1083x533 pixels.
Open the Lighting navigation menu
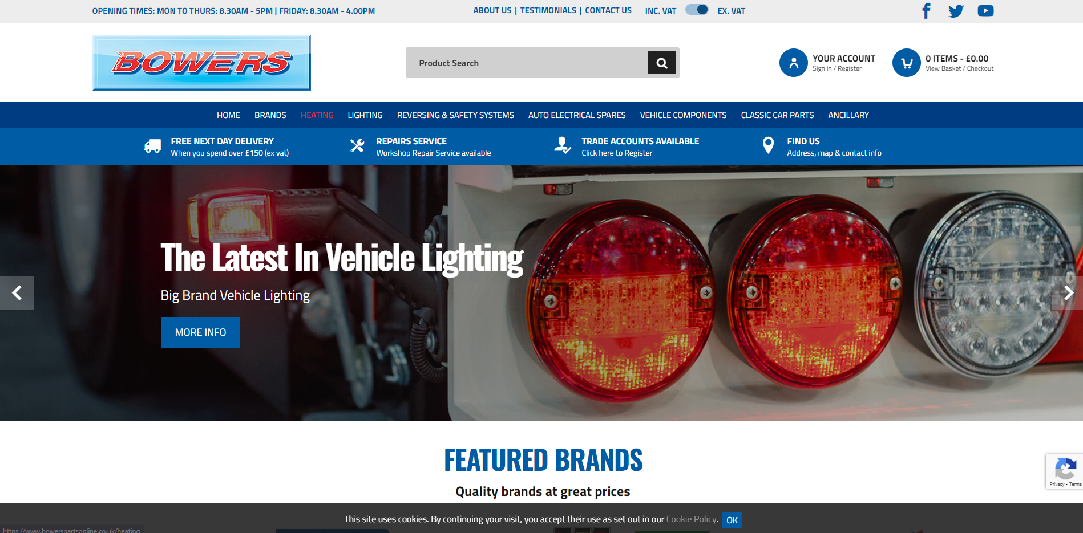(x=365, y=115)
